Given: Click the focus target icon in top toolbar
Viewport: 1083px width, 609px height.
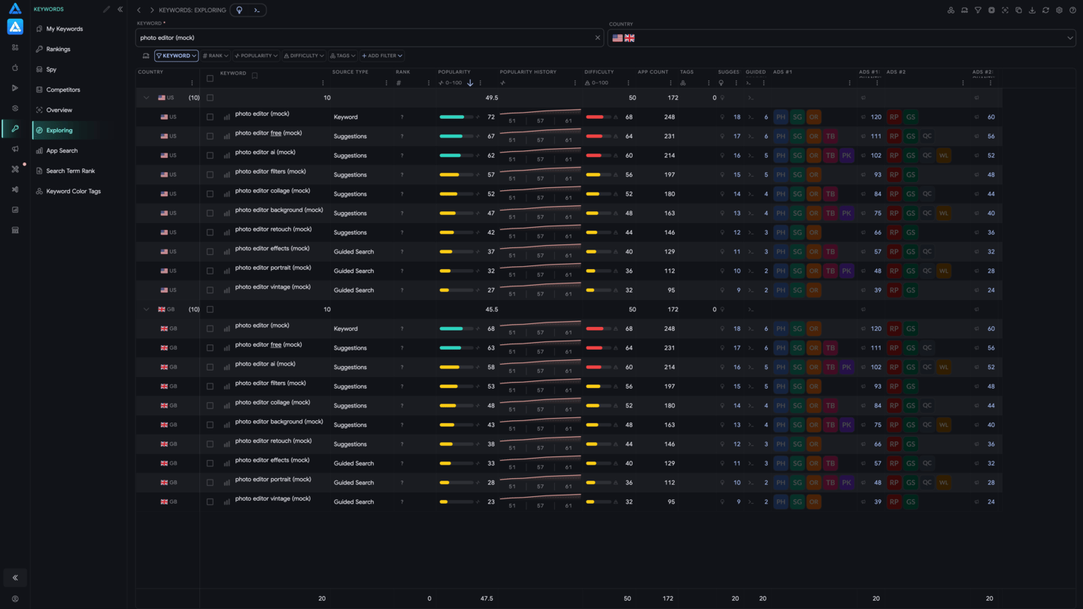Looking at the screenshot, I should coord(1005,11).
